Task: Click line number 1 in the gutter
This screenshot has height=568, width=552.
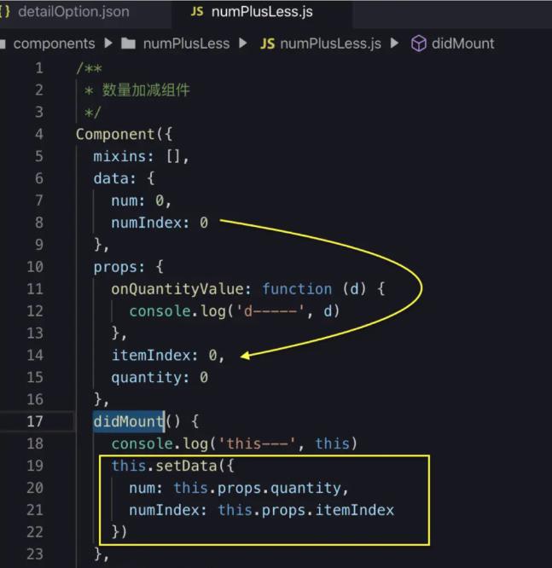Action: tap(38, 68)
